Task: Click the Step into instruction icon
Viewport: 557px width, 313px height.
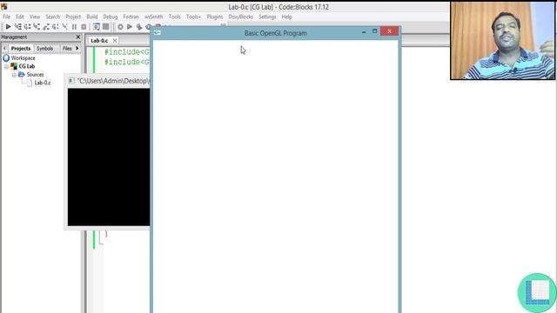Action: click(x=65, y=27)
